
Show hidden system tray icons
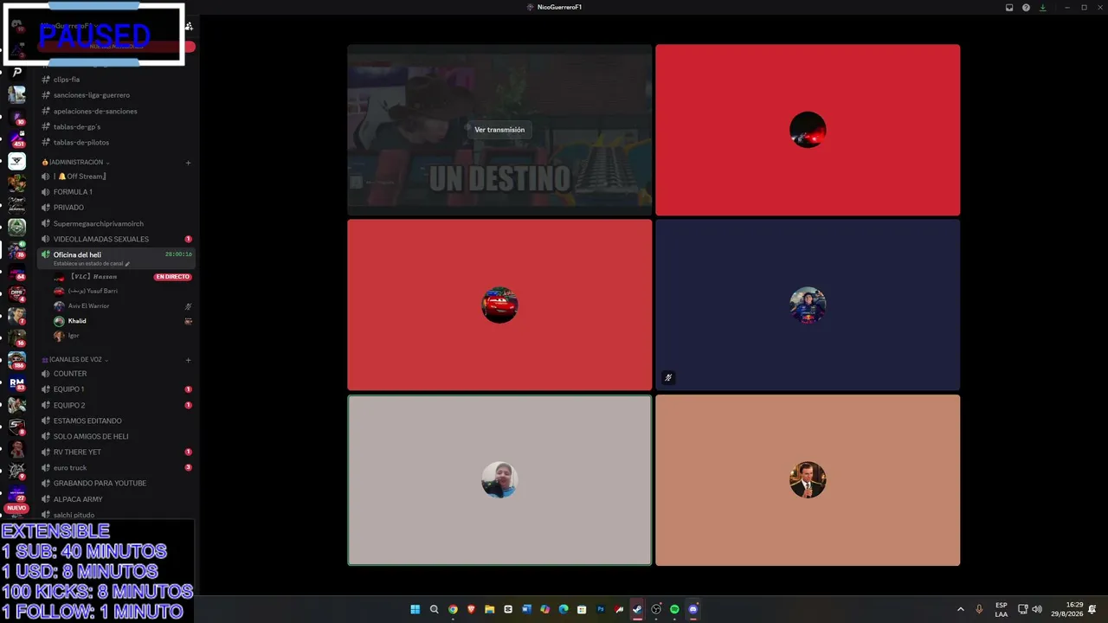960,609
